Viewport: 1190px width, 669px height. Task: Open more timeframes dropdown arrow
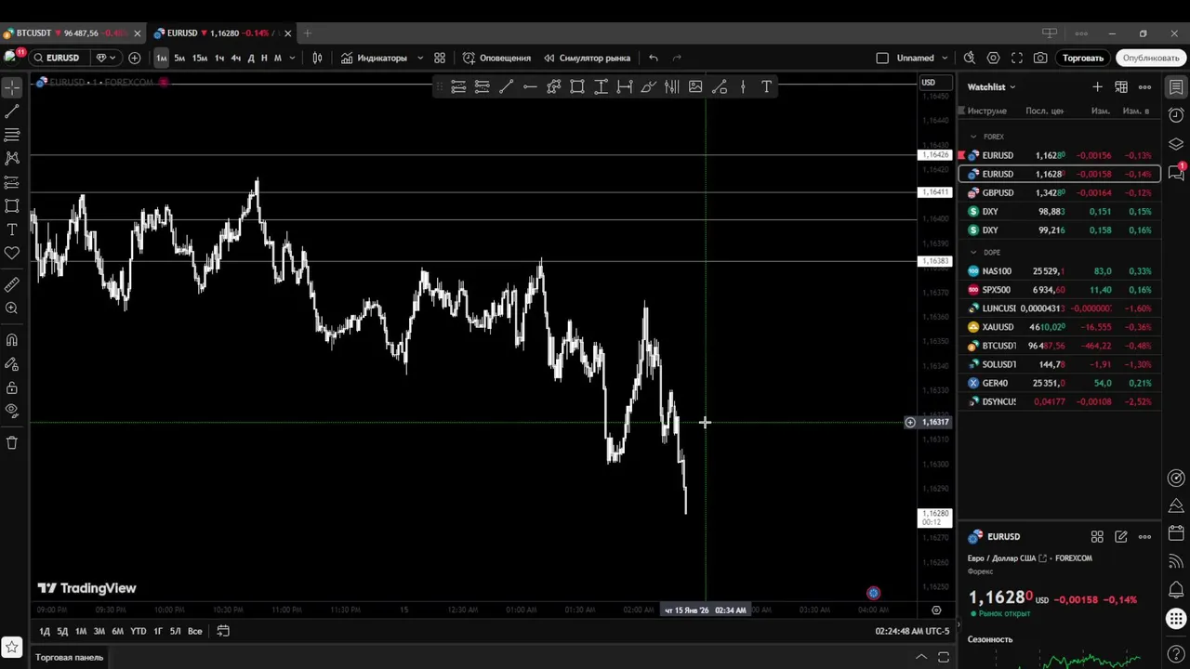292,58
